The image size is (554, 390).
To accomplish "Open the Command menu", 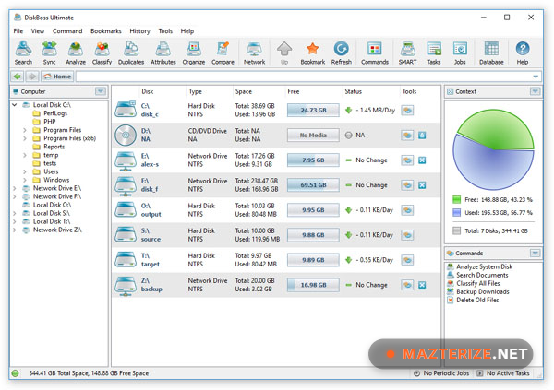I will click(x=67, y=31).
